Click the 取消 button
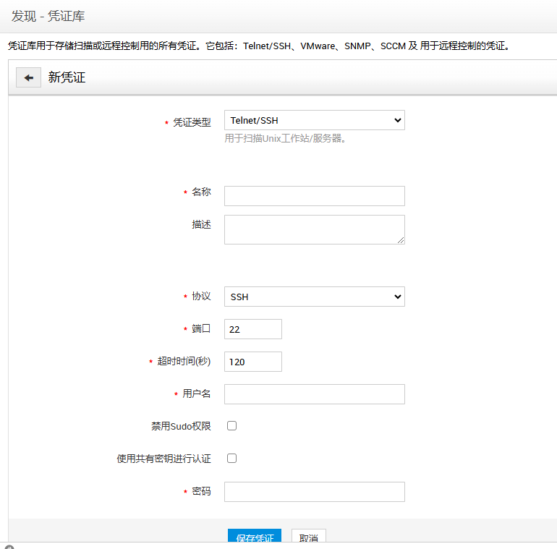Screen dimensions: 557x549 coord(309,538)
